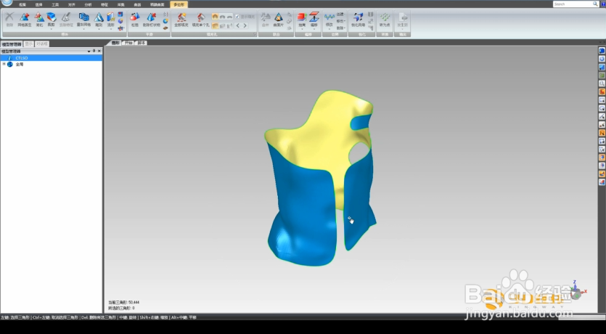Open the 重划网格 remesh dropdown arrow
Screen dimensions: 606x334
pos(83,29)
